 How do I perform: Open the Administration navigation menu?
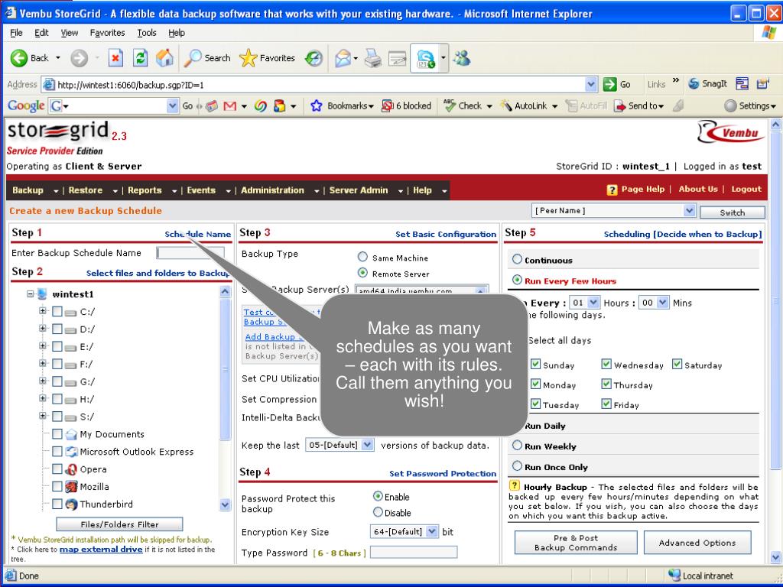pyautogui.click(x=280, y=190)
